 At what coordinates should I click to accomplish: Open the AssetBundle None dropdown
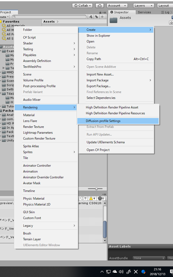coord(149,258)
